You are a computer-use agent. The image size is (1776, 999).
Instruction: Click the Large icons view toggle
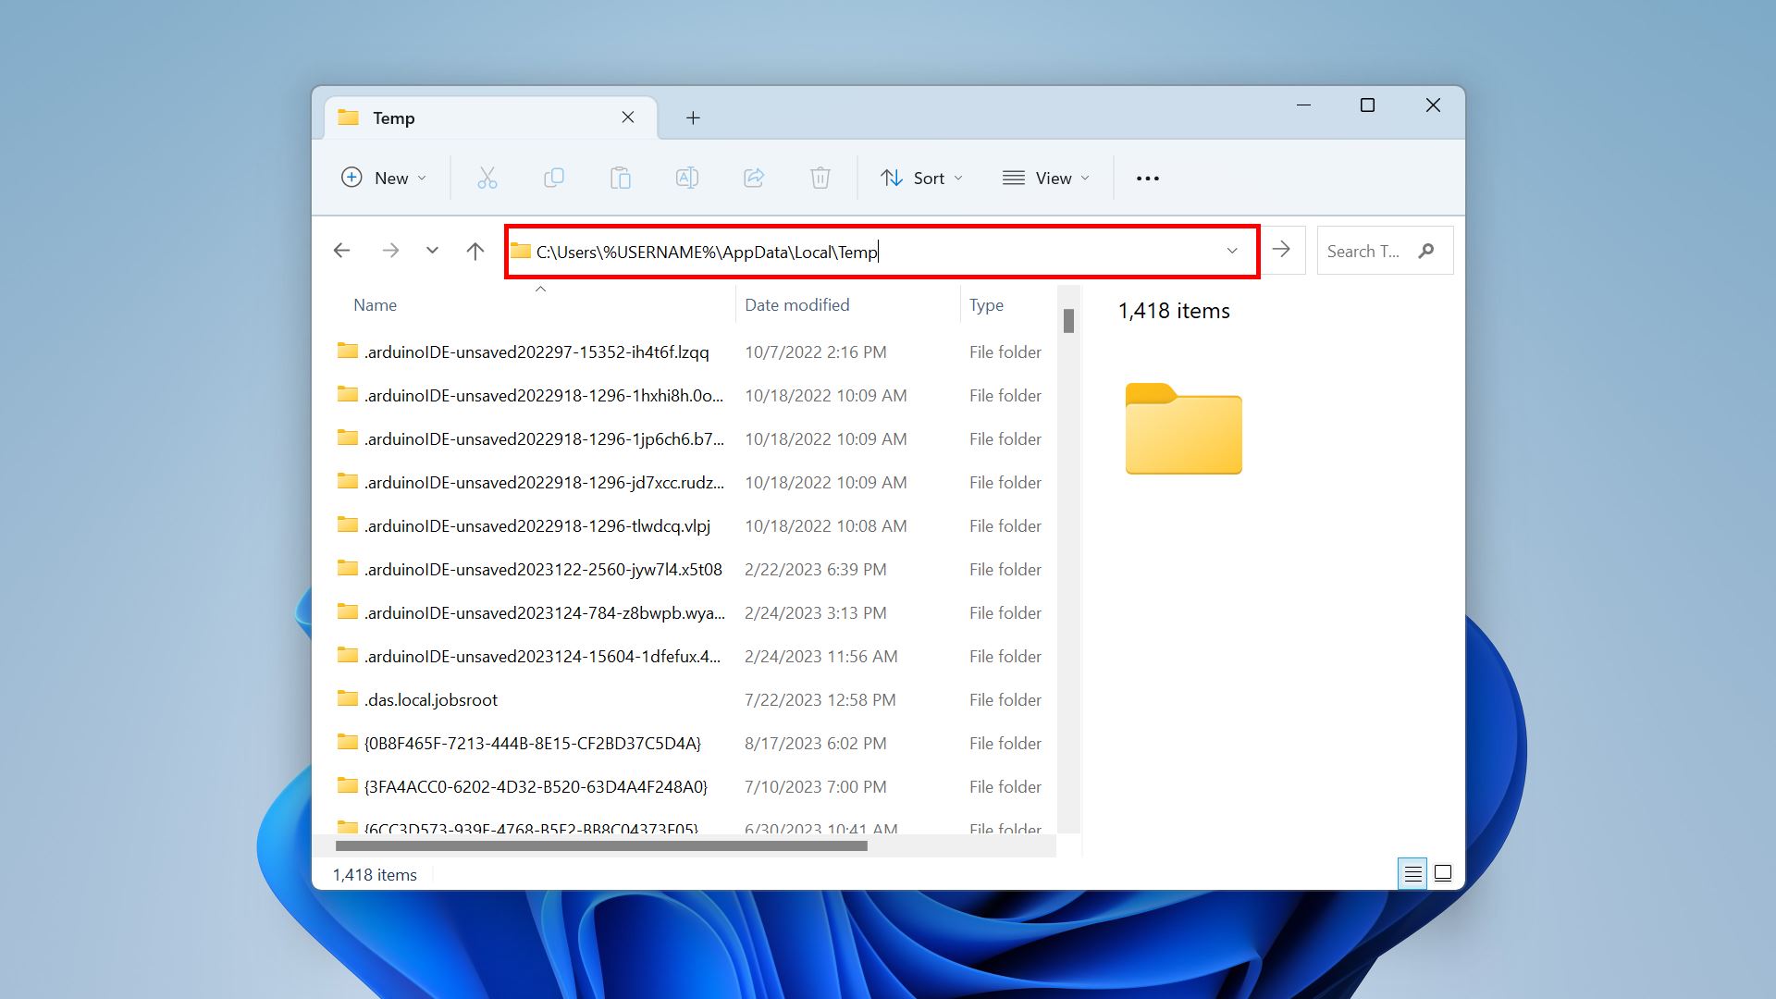coord(1442,873)
